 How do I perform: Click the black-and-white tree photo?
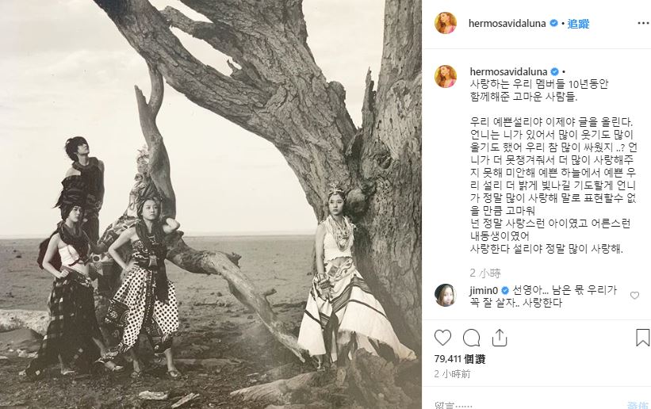[x=211, y=204]
